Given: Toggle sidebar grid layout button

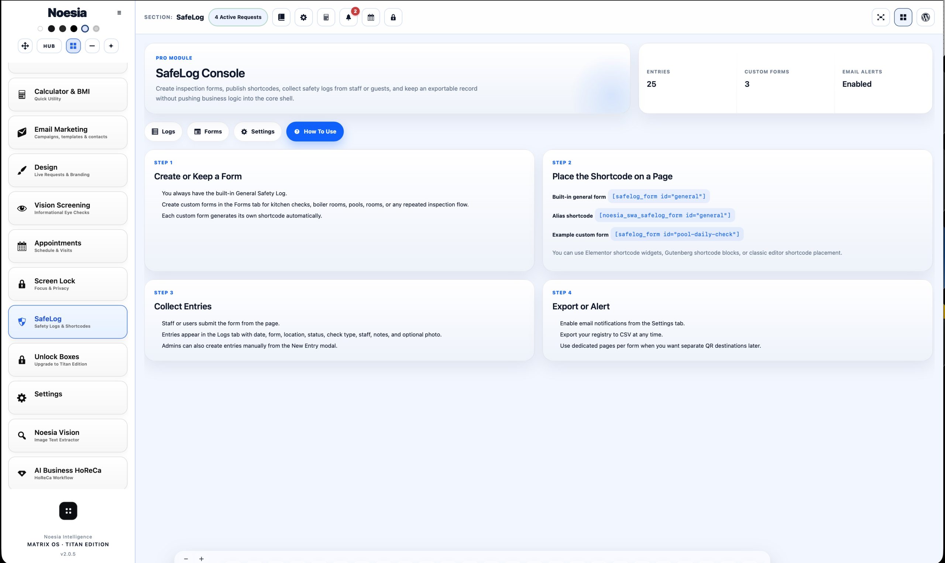Looking at the screenshot, I should [73, 46].
